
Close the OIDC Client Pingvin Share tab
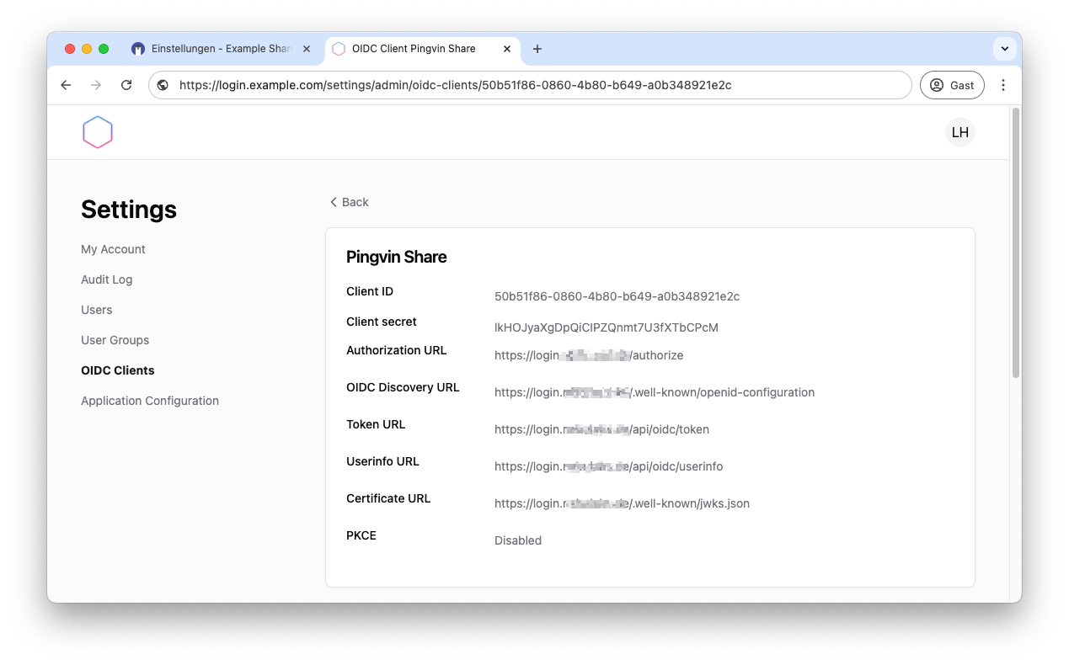pyautogui.click(x=507, y=49)
